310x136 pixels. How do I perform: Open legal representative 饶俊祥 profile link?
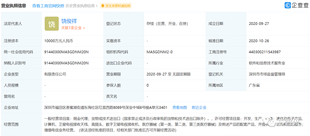point(69,21)
